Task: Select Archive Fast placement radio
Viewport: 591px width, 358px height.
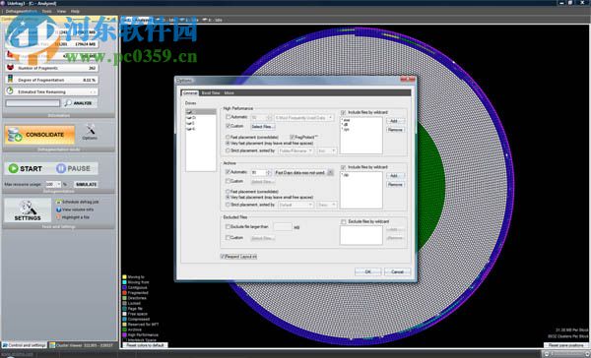Action: (x=228, y=192)
